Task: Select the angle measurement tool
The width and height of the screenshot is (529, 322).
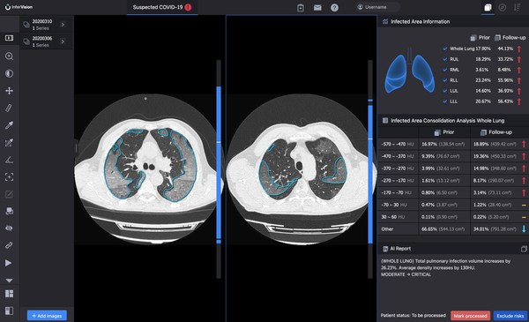Action: 9,160
